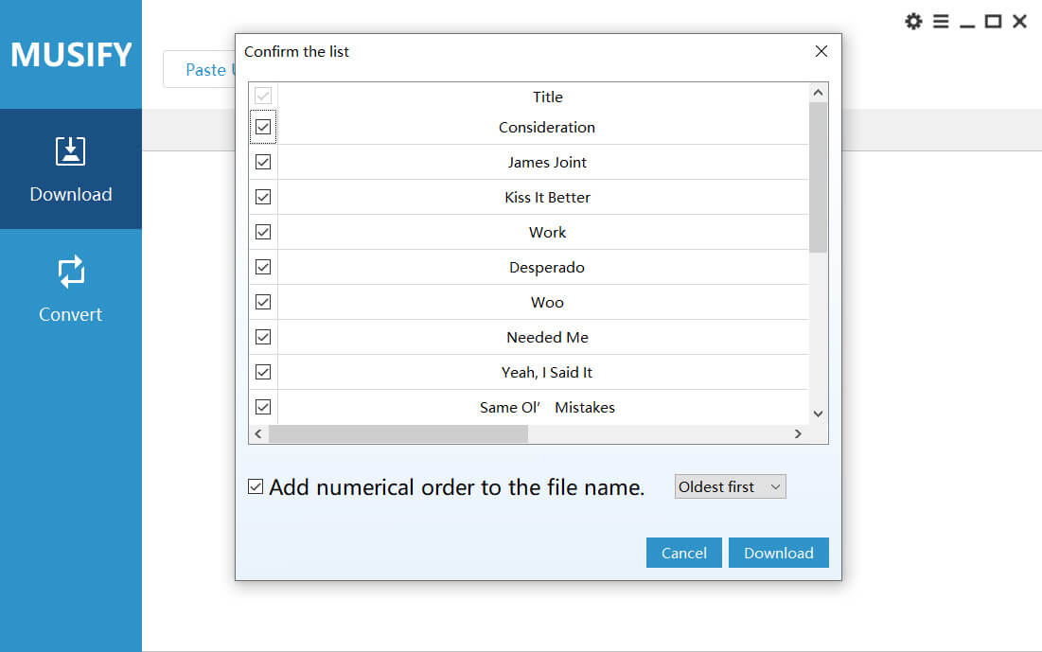1042x652 pixels.
Task: Select the Kiss It Better title text
Action: pyautogui.click(x=547, y=198)
